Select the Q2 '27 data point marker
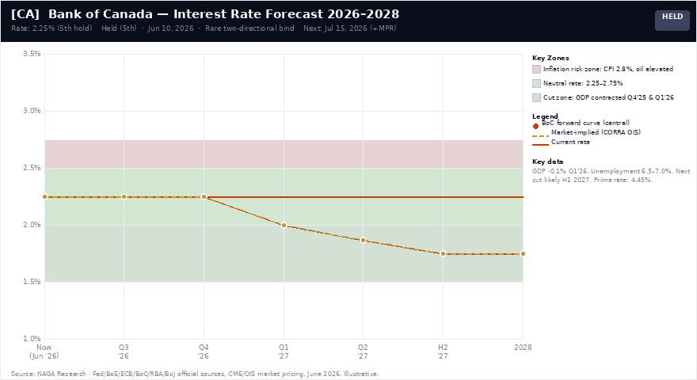This screenshot has height=380, width=697. (x=364, y=241)
